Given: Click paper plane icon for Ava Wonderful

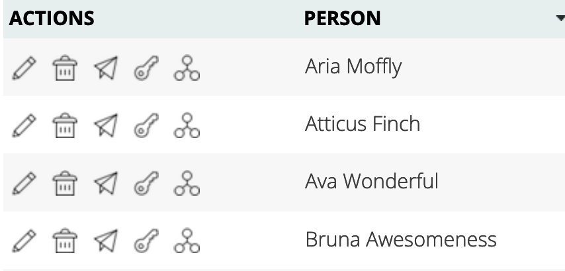Looking at the screenshot, I should point(105,182).
